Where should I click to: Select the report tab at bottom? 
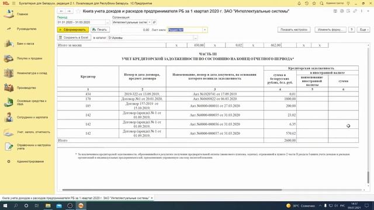pyautogui.click(x=75, y=198)
